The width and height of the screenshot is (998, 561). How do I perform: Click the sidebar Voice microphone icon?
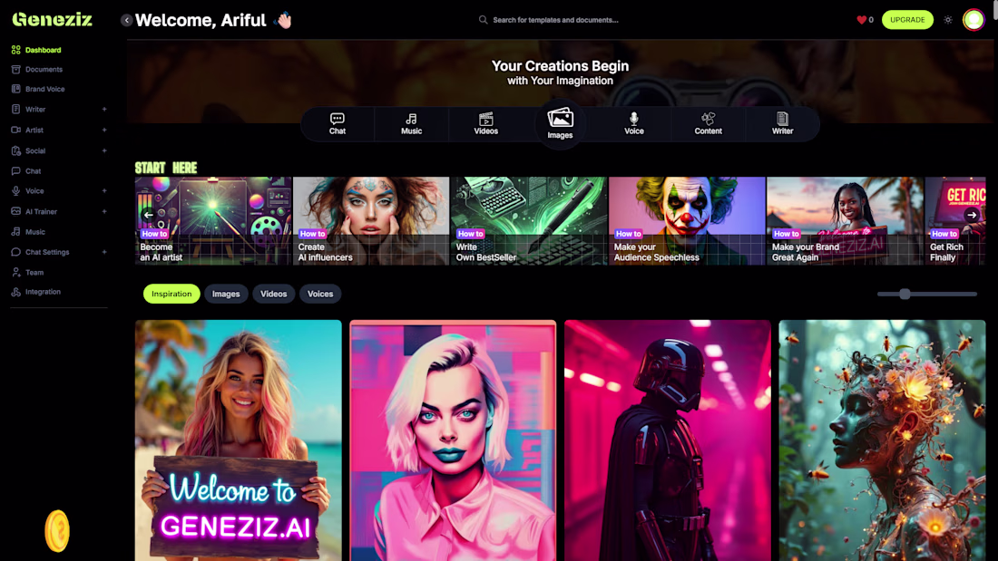16,191
